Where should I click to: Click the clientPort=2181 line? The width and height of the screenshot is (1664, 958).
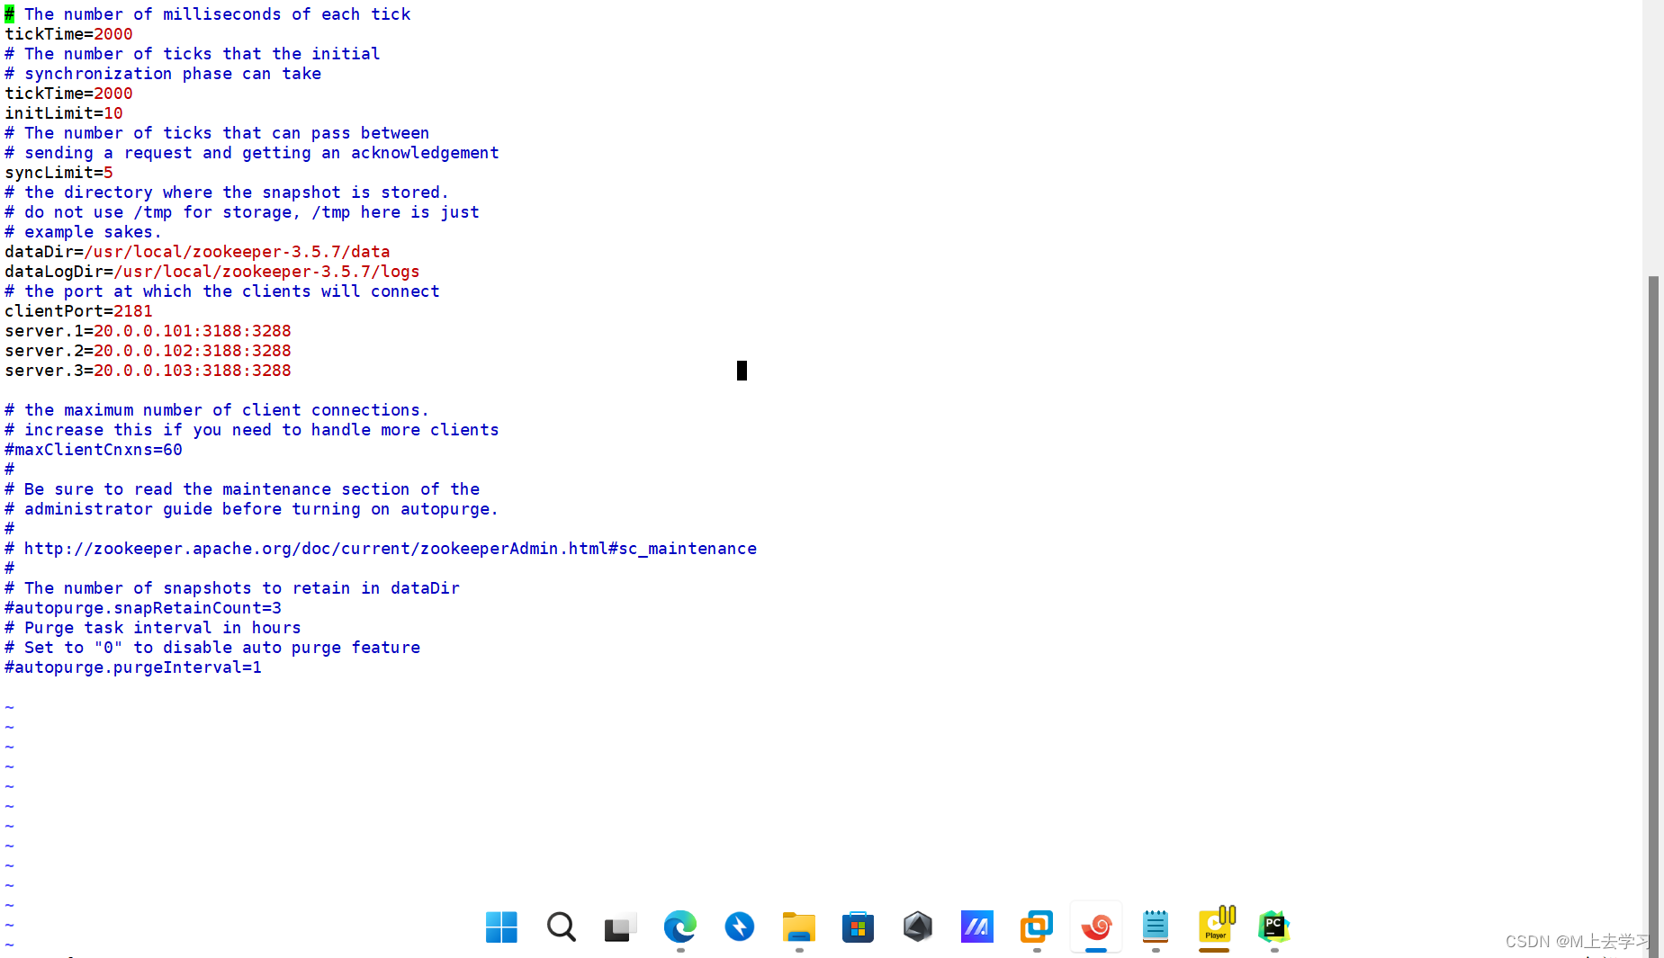coord(78,311)
